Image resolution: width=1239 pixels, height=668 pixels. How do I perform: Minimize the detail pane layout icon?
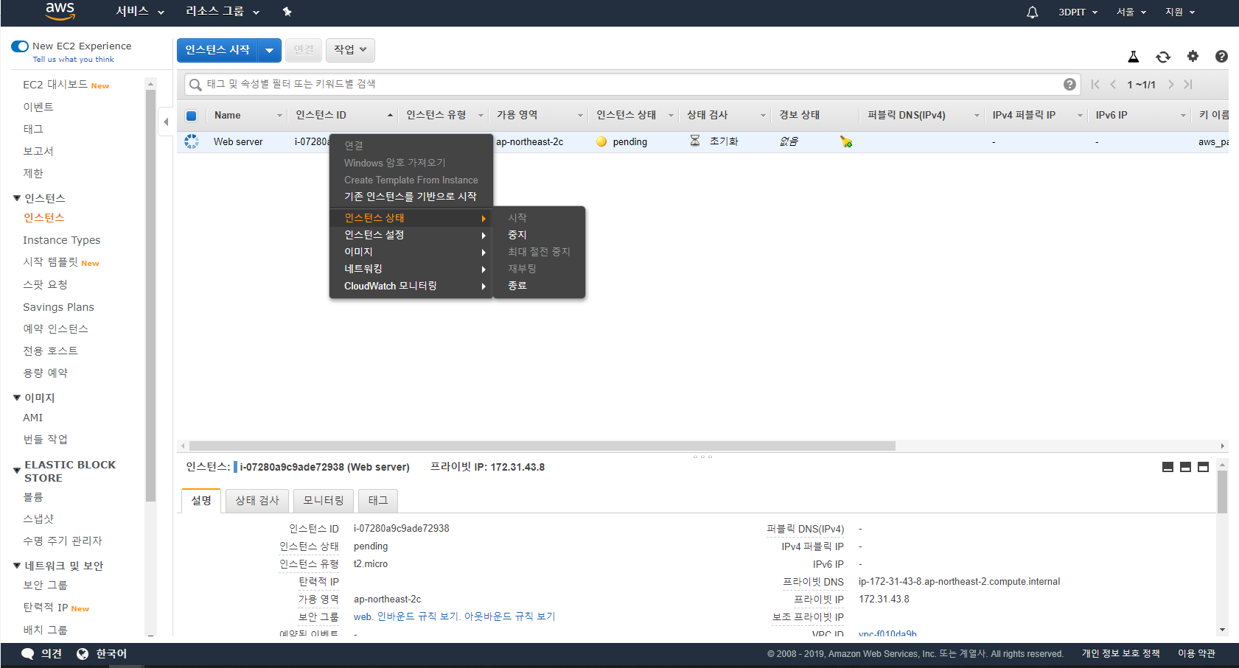click(1168, 467)
